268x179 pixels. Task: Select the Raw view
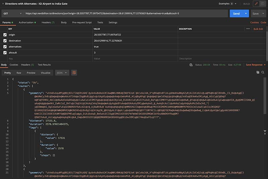point(19,73)
